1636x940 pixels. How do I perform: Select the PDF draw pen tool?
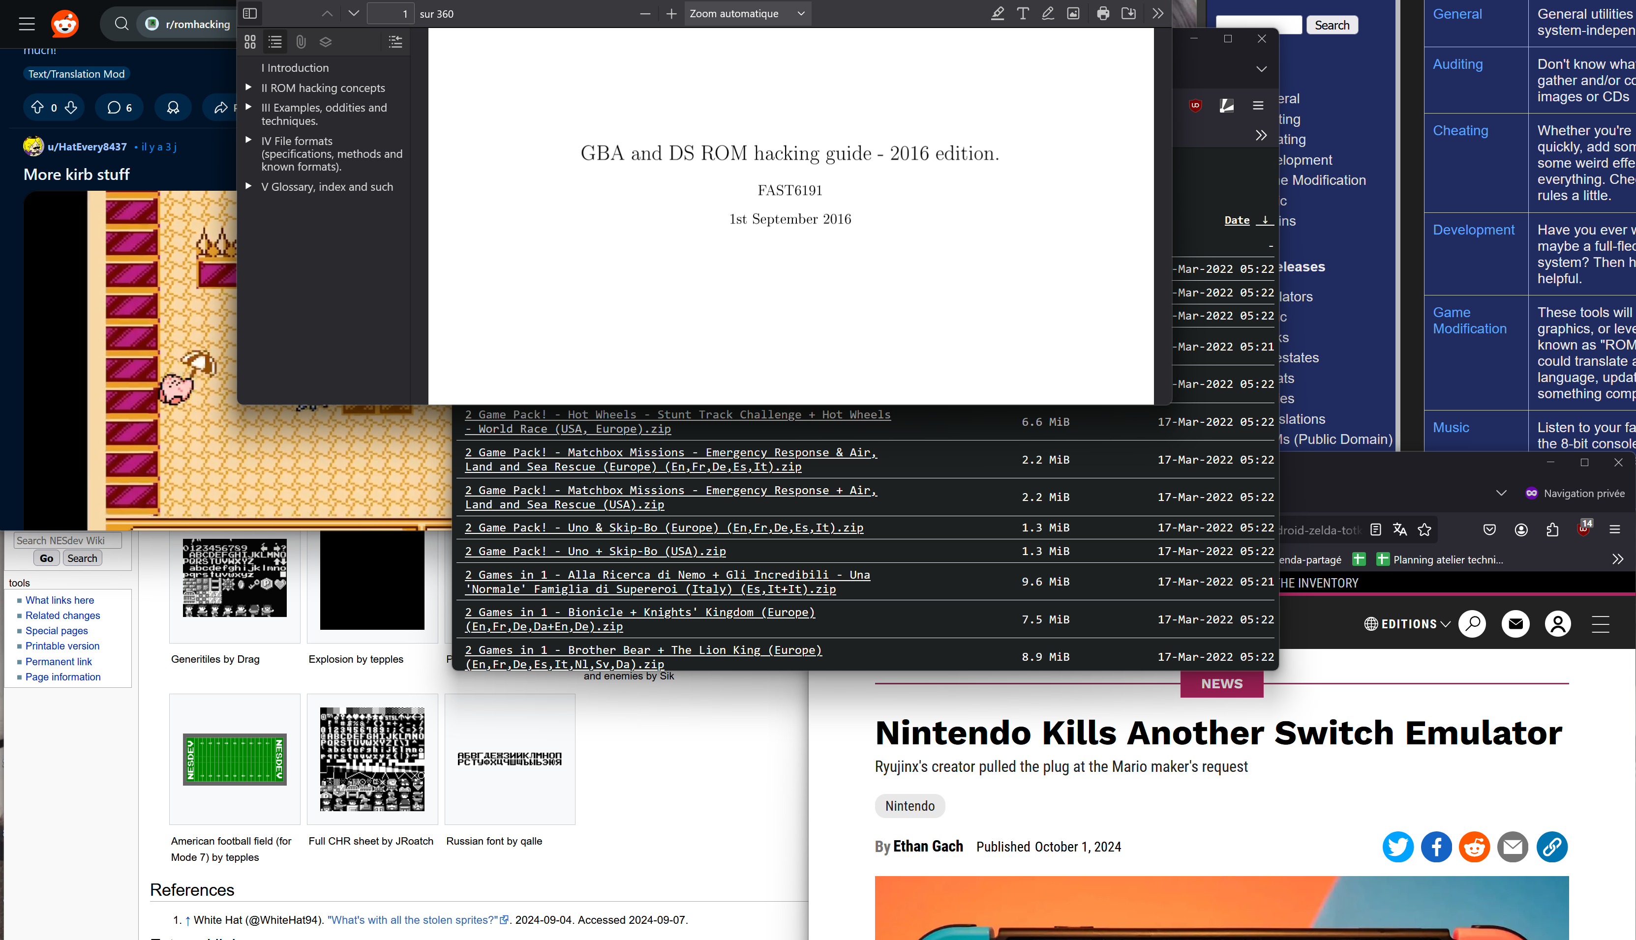pyautogui.click(x=1048, y=14)
